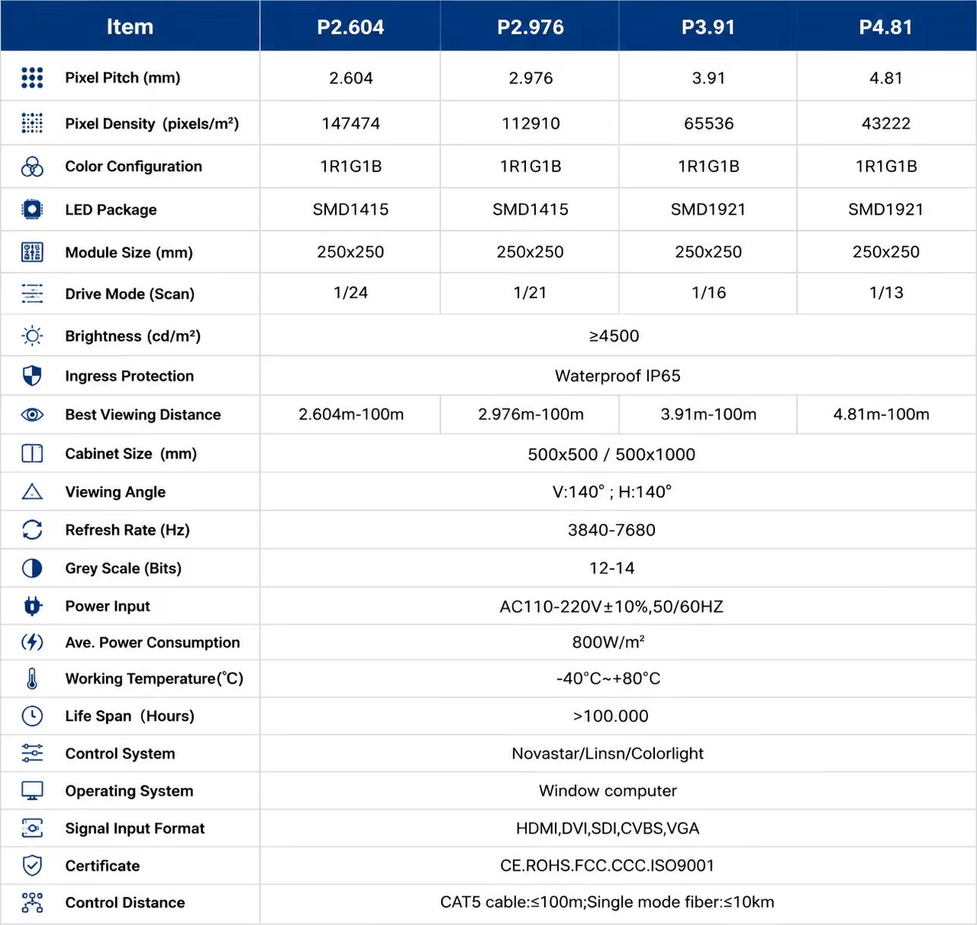Screen dimensions: 977x925
Task: Click the 500x500 / 500x1000 cabinet size value
Action: (612, 454)
